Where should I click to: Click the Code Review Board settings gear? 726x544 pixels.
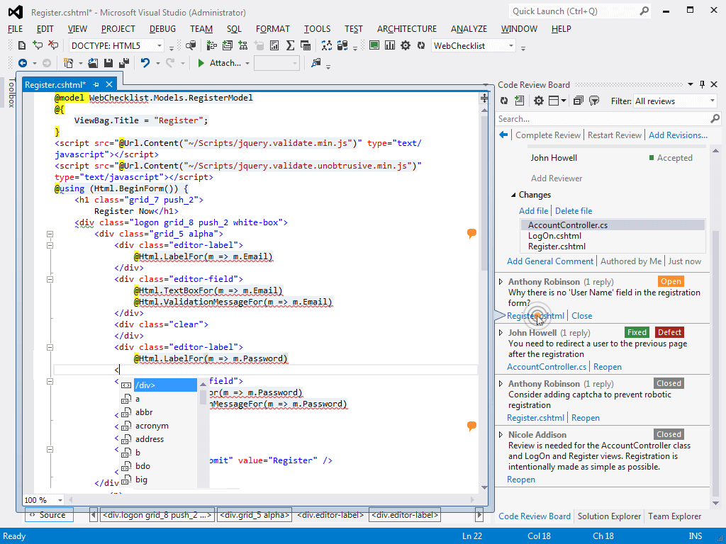tap(538, 101)
